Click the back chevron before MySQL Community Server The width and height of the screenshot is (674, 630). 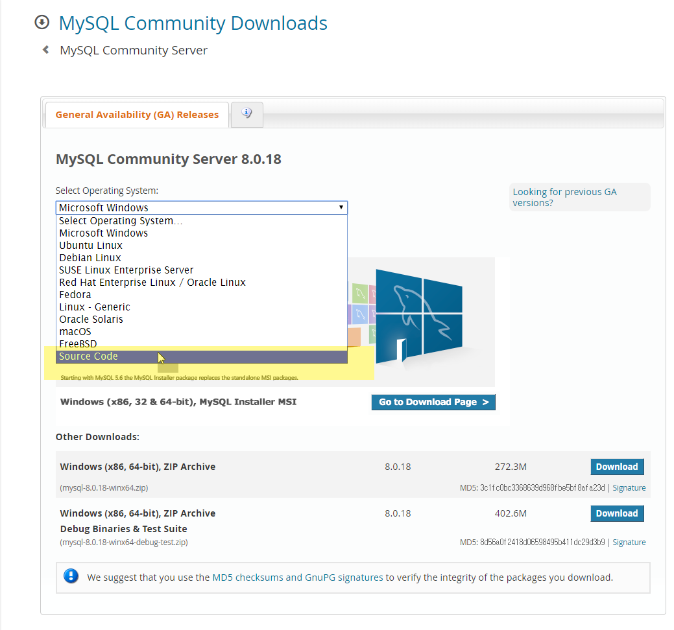(x=45, y=50)
